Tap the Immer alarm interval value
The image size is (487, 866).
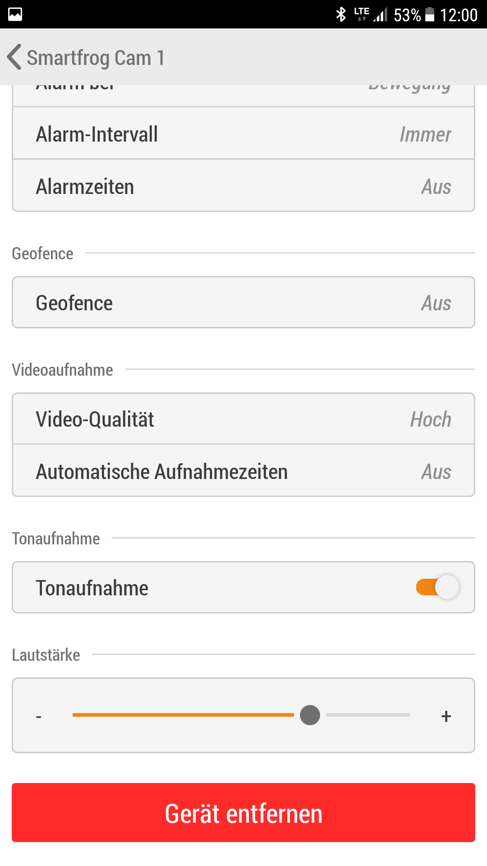[425, 134]
